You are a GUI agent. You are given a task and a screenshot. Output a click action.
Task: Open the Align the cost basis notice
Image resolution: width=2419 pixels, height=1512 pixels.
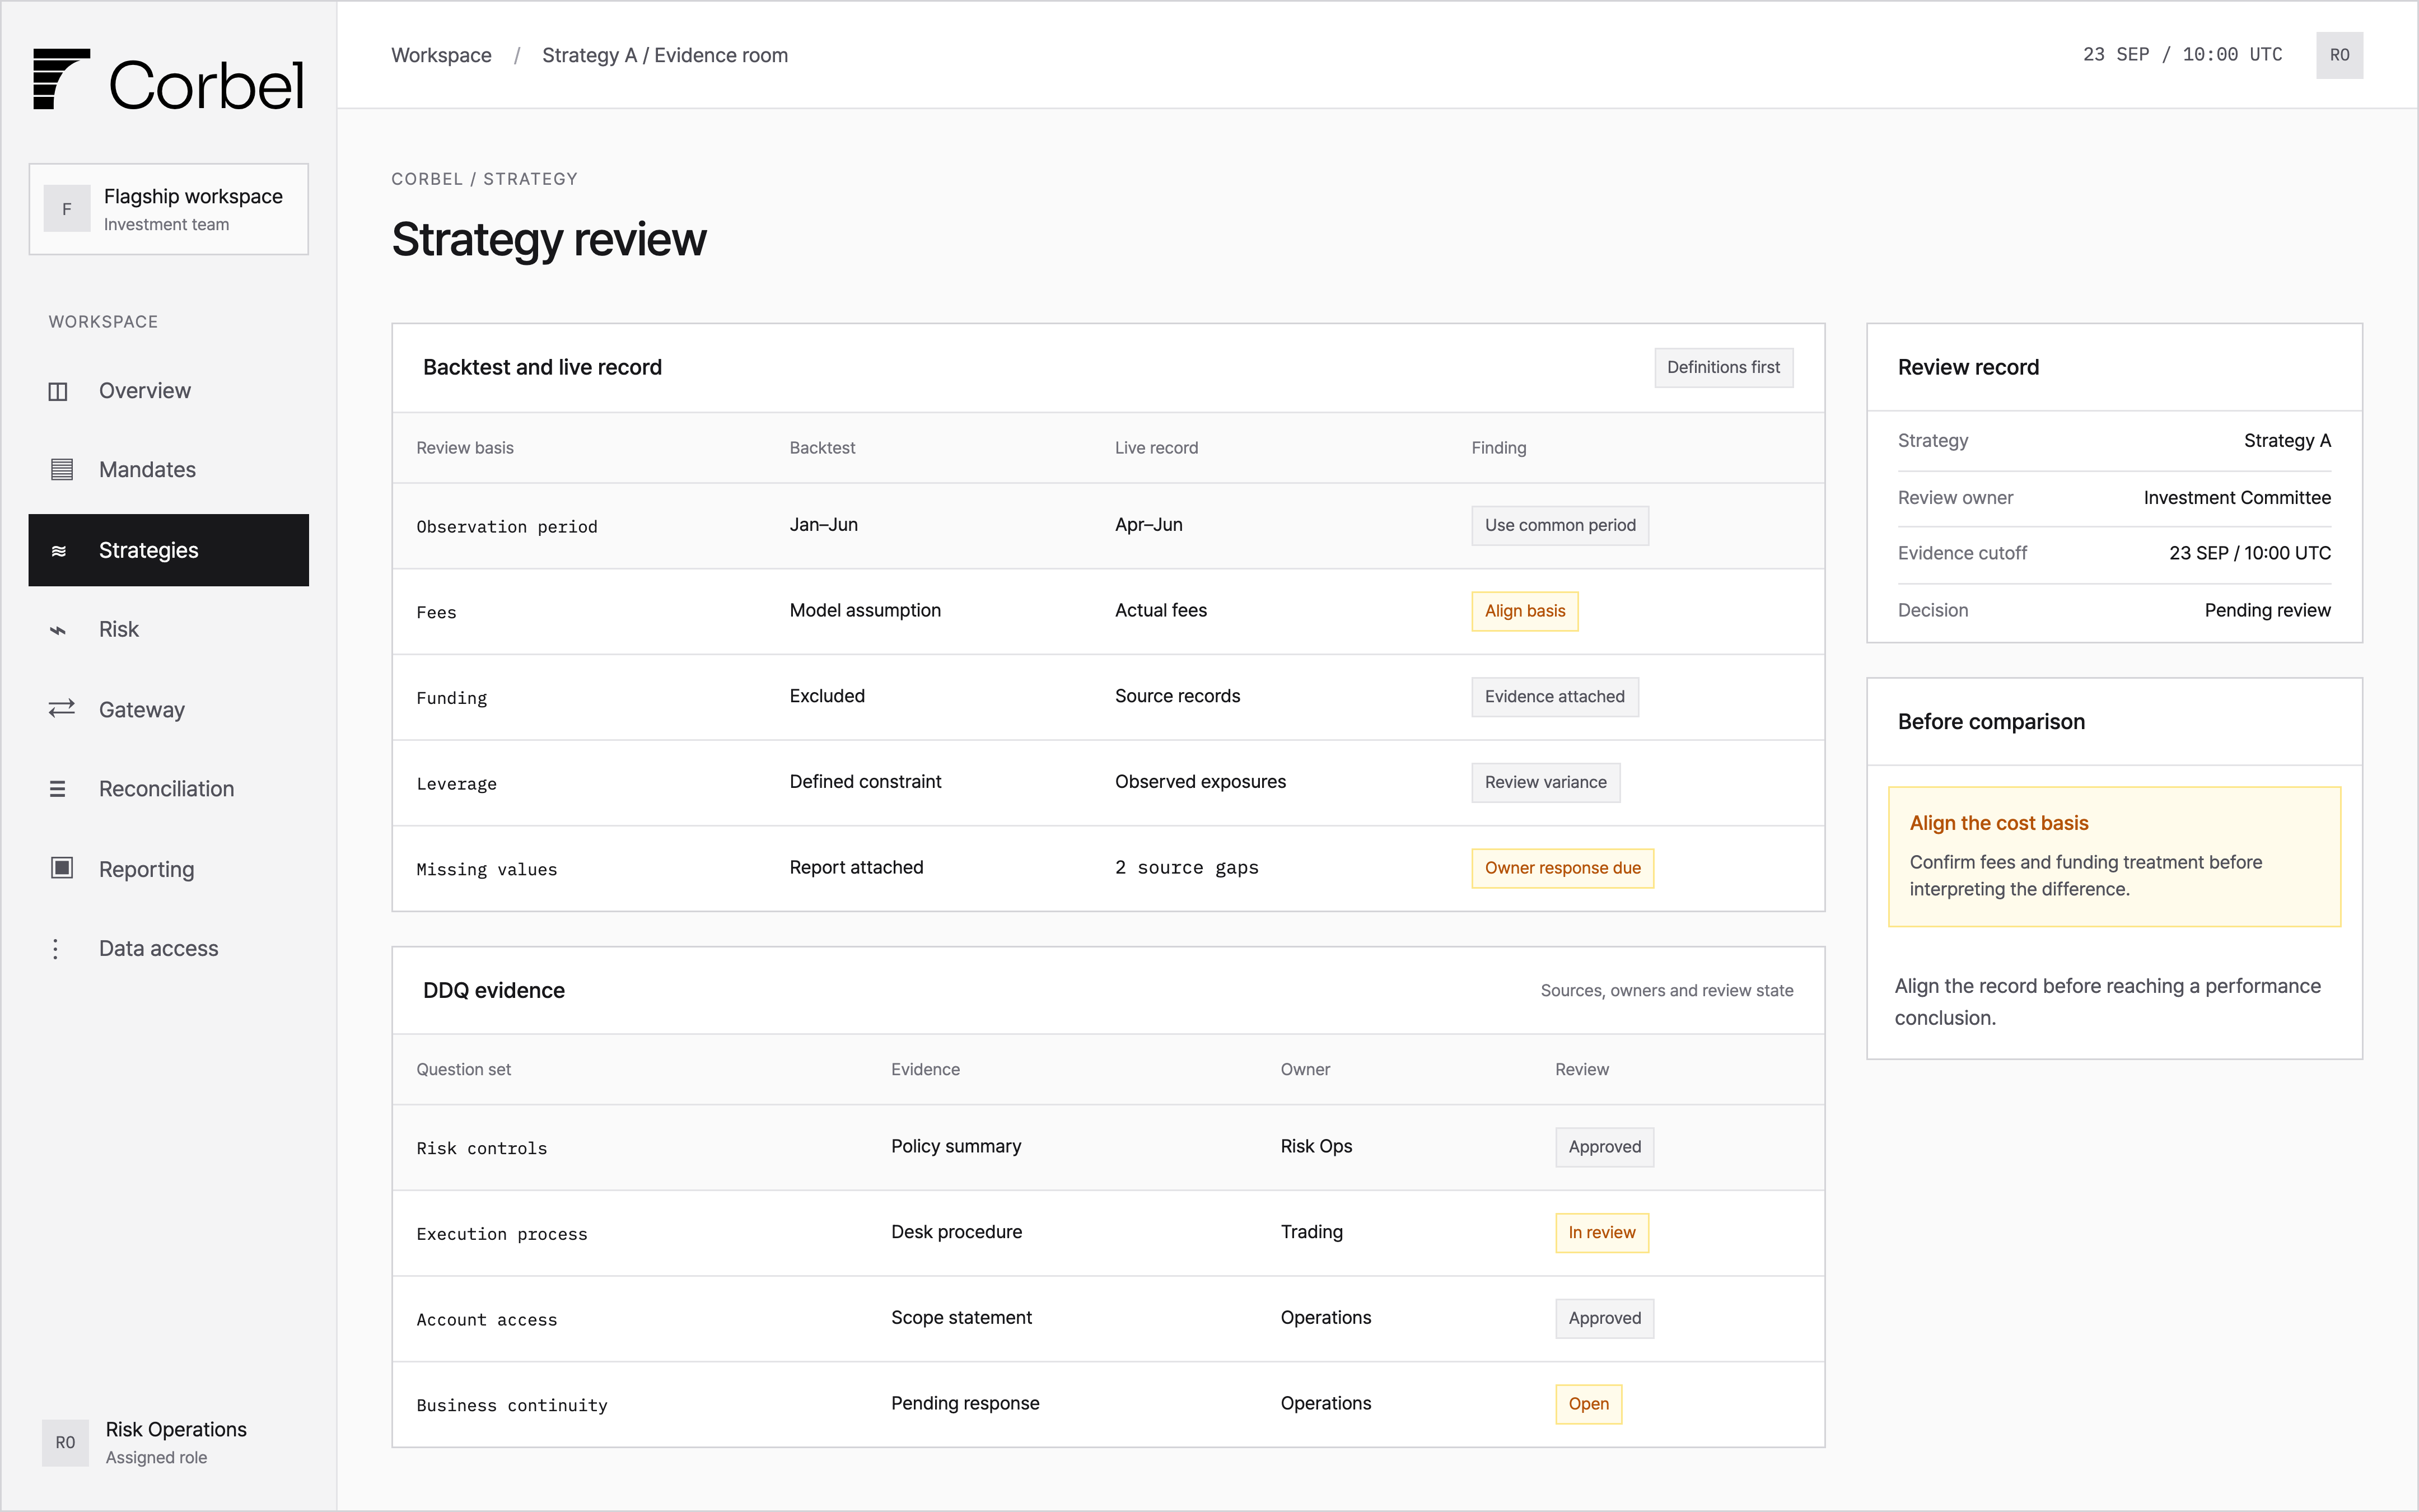(2114, 856)
